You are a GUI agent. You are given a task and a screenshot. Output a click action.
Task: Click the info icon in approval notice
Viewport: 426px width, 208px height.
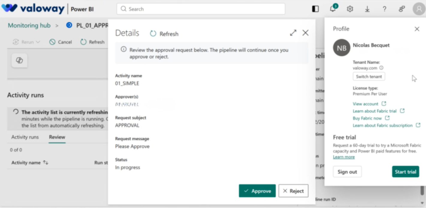coord(124,49)
